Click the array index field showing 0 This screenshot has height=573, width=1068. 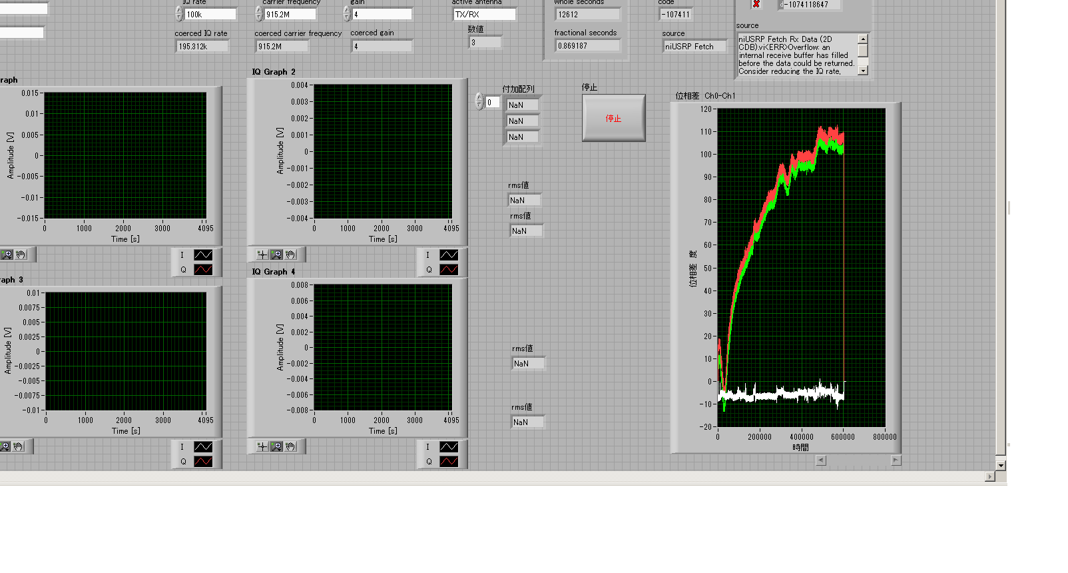pyautogui.click(x=492, y=102)
